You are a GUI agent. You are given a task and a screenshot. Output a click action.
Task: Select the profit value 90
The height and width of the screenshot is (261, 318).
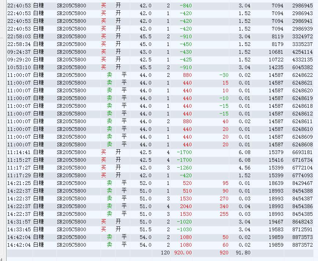pos(225,191)
